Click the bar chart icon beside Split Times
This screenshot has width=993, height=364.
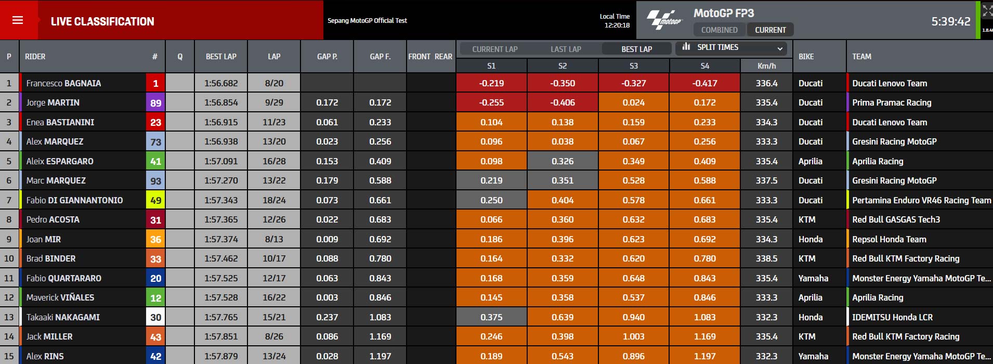(686, 47)
